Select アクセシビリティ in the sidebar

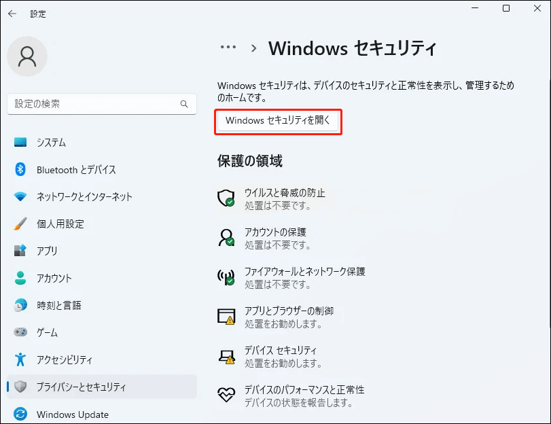(x=65, y=360)
